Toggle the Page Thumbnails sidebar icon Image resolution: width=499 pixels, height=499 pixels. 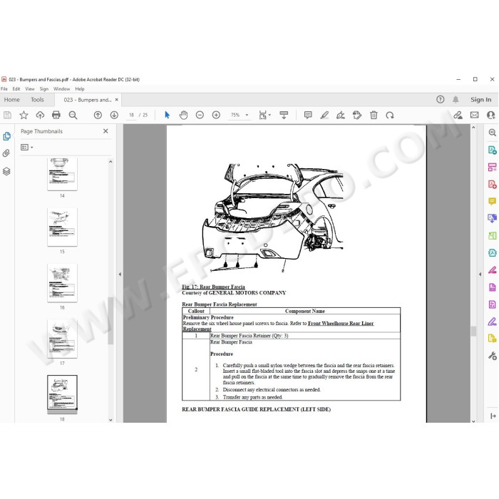coord(6,136)
